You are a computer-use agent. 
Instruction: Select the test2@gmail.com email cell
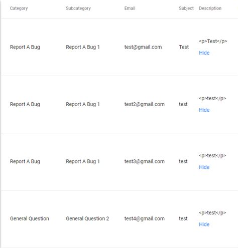[x=144, y=104]
